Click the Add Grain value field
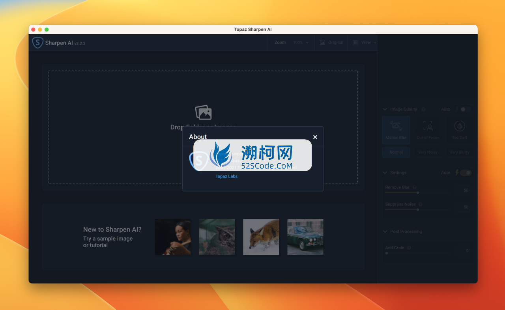Image resolution: width=505 pixels, height=310 pixels. tap(463, 250)
